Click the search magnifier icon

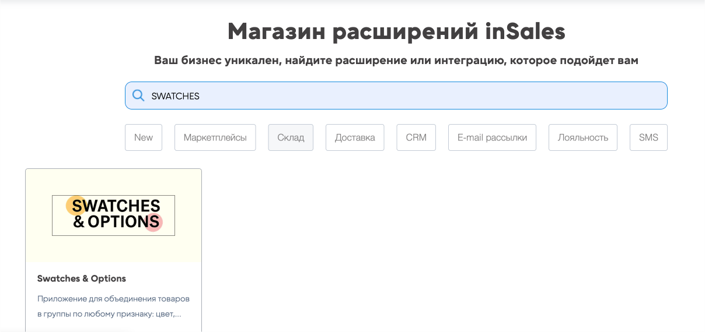pos(138,96)
